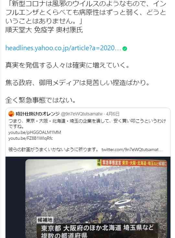Click the caption 東京都 大阪府のほか北海道 埼玉県など
Screen dimensions: 175x238
97,228
